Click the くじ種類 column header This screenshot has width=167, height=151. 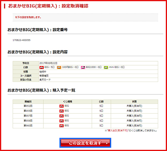68,102
